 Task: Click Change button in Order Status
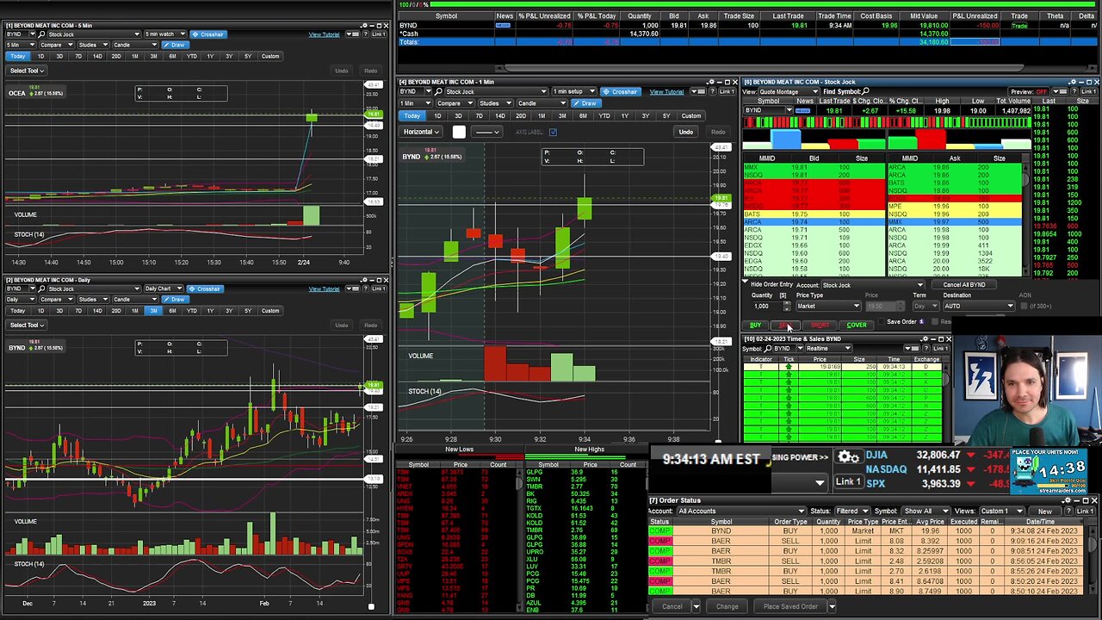coord(727,606)
